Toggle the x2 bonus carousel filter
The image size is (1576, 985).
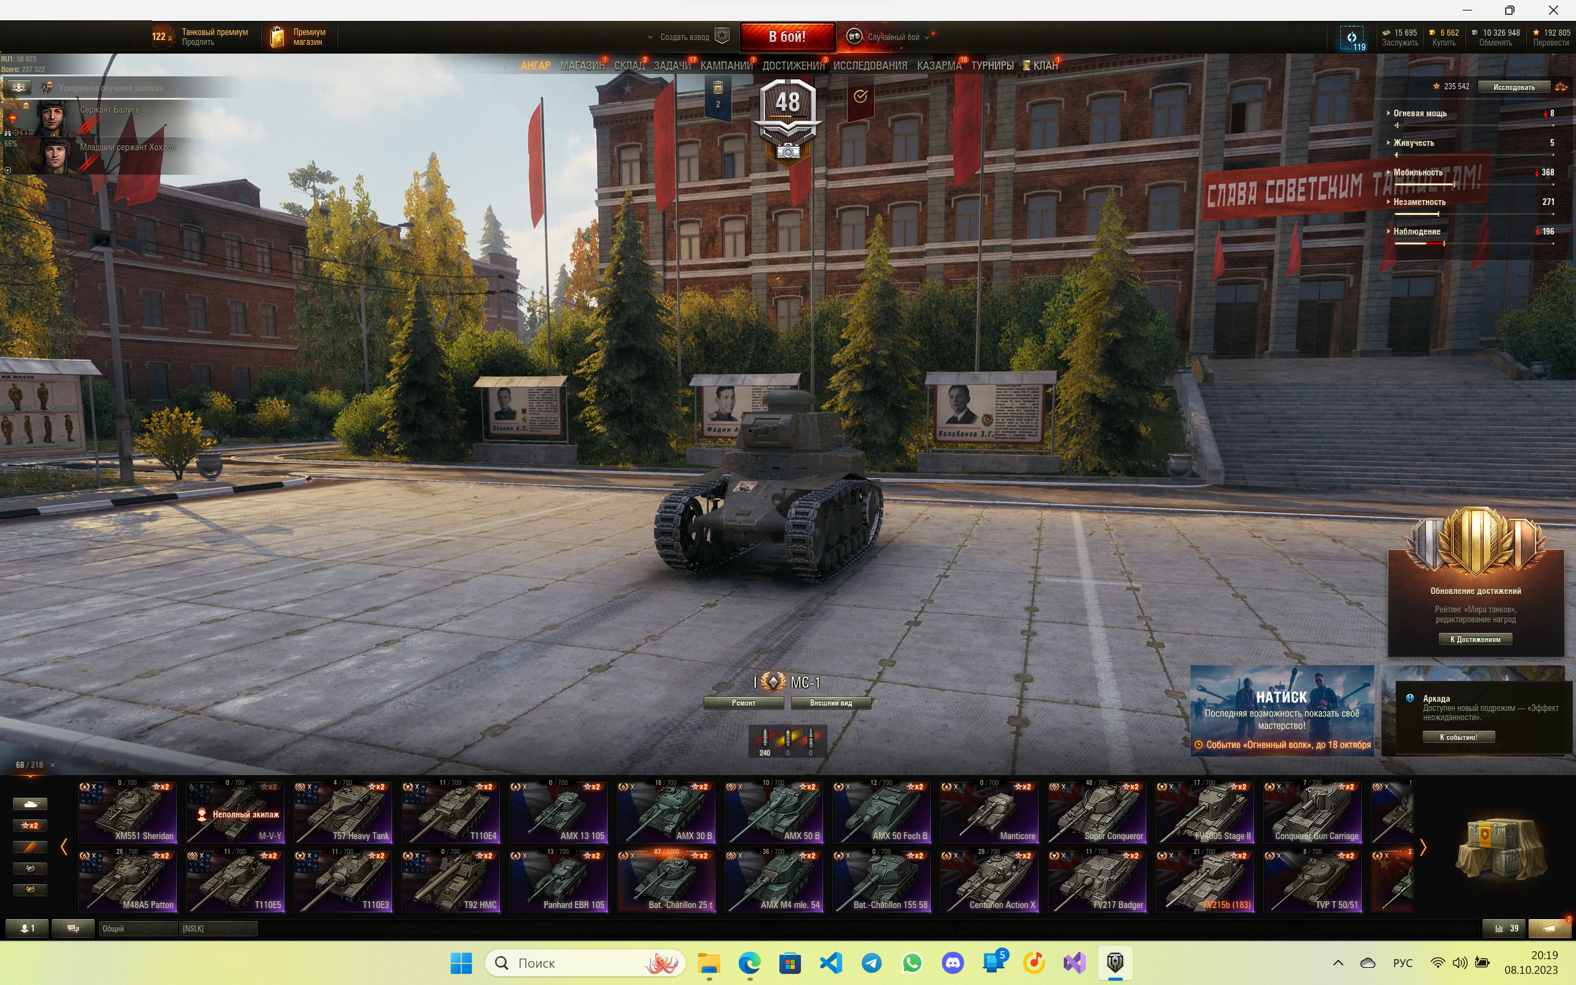[30, 826]
